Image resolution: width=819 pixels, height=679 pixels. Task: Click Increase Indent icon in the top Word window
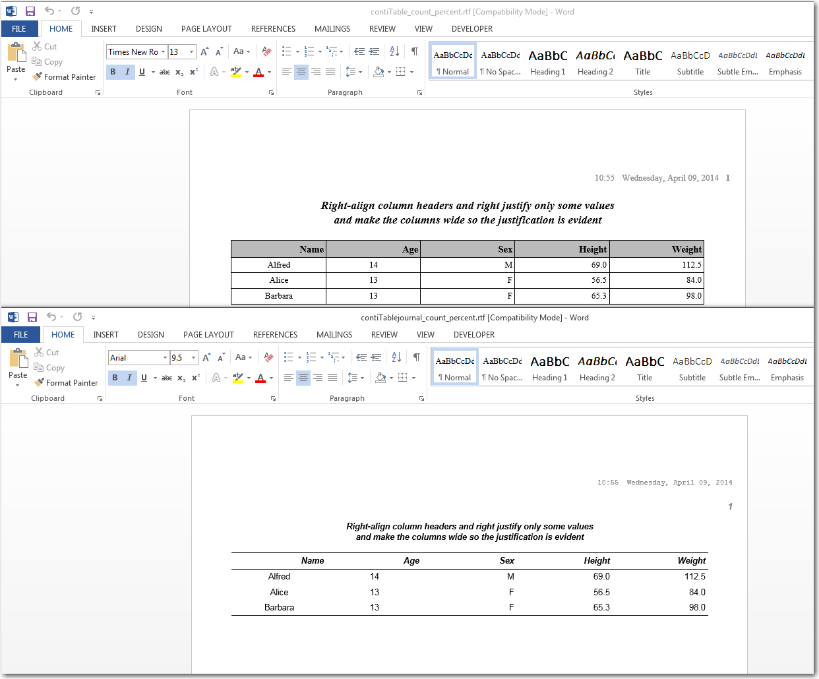[x=374, y=51]
